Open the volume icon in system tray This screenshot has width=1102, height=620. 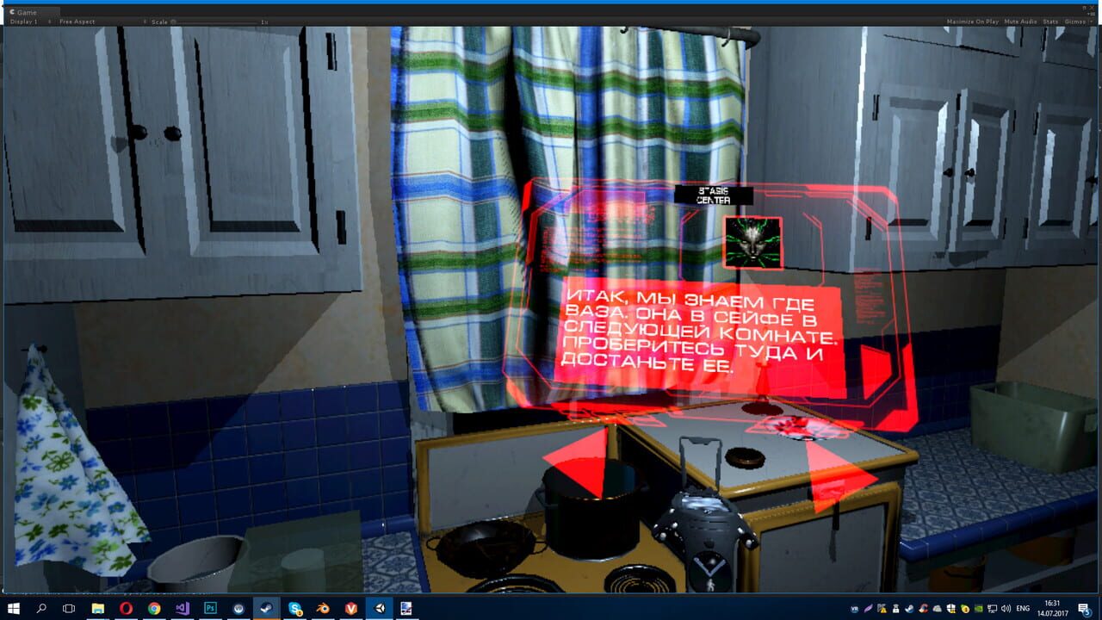point(1006,610)
